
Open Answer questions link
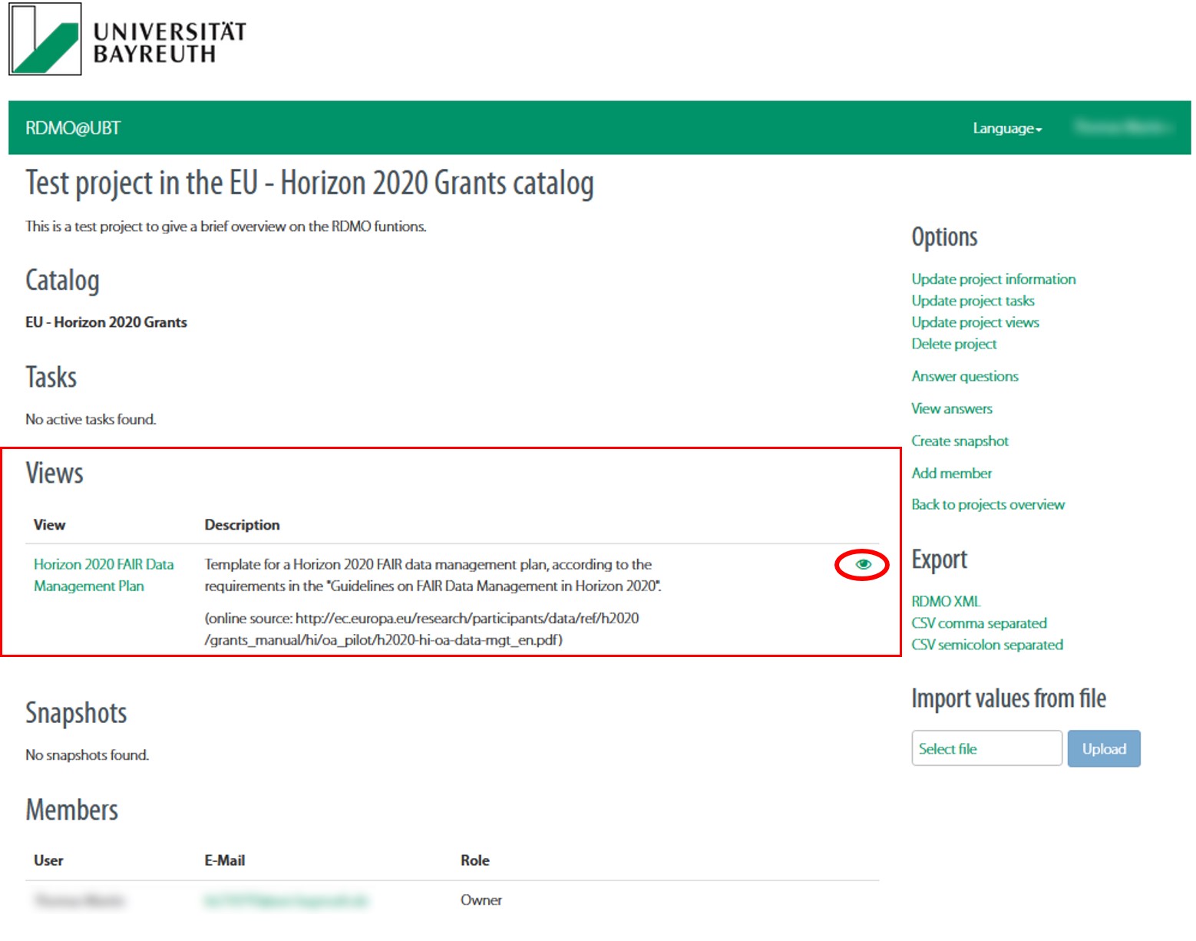tap(964, 376)
